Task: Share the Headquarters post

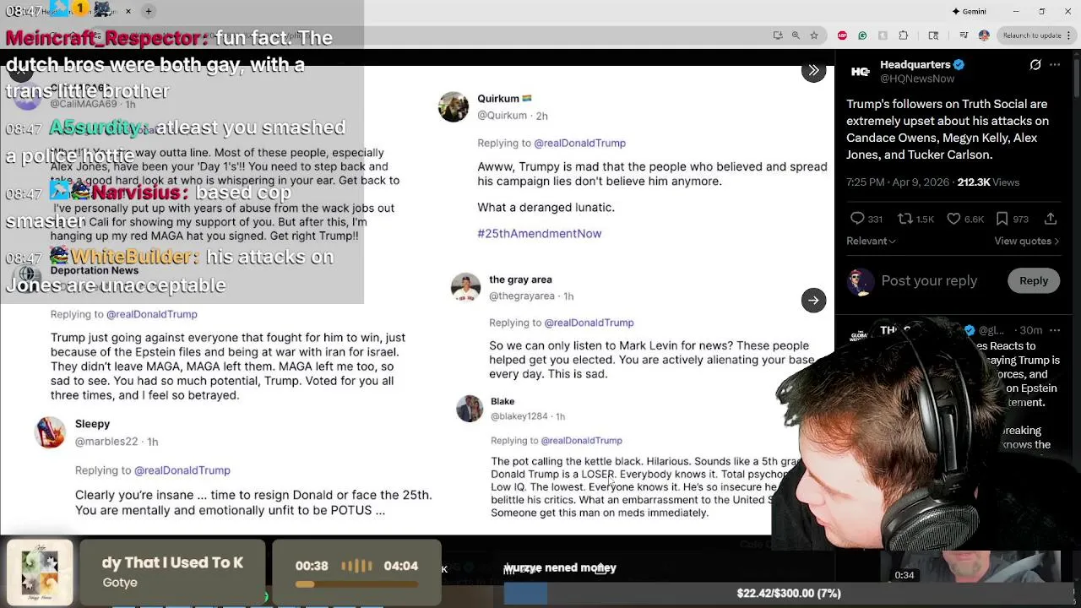Action: point(1051,219)
